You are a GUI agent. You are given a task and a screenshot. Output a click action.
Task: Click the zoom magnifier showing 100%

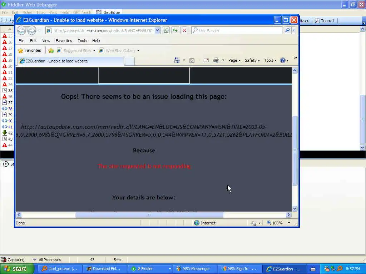point(269,223)
